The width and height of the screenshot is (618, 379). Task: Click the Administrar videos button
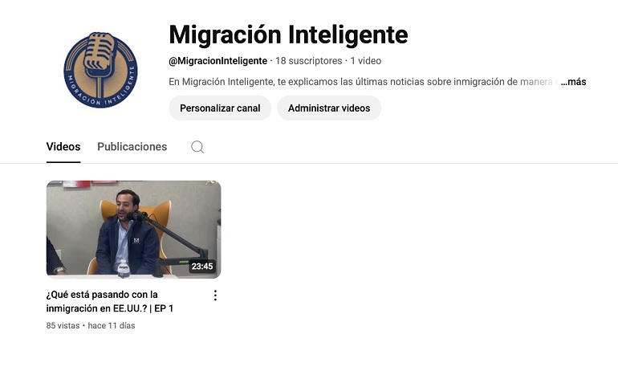click(x=329, y=108)
